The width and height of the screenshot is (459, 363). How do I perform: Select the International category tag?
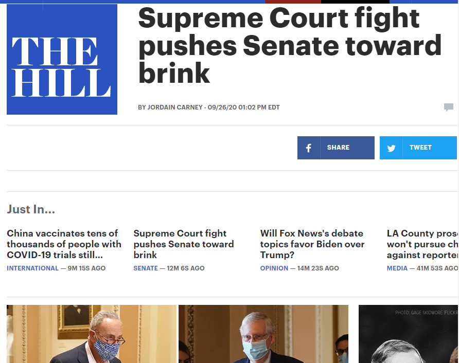(x=32, y=268)
